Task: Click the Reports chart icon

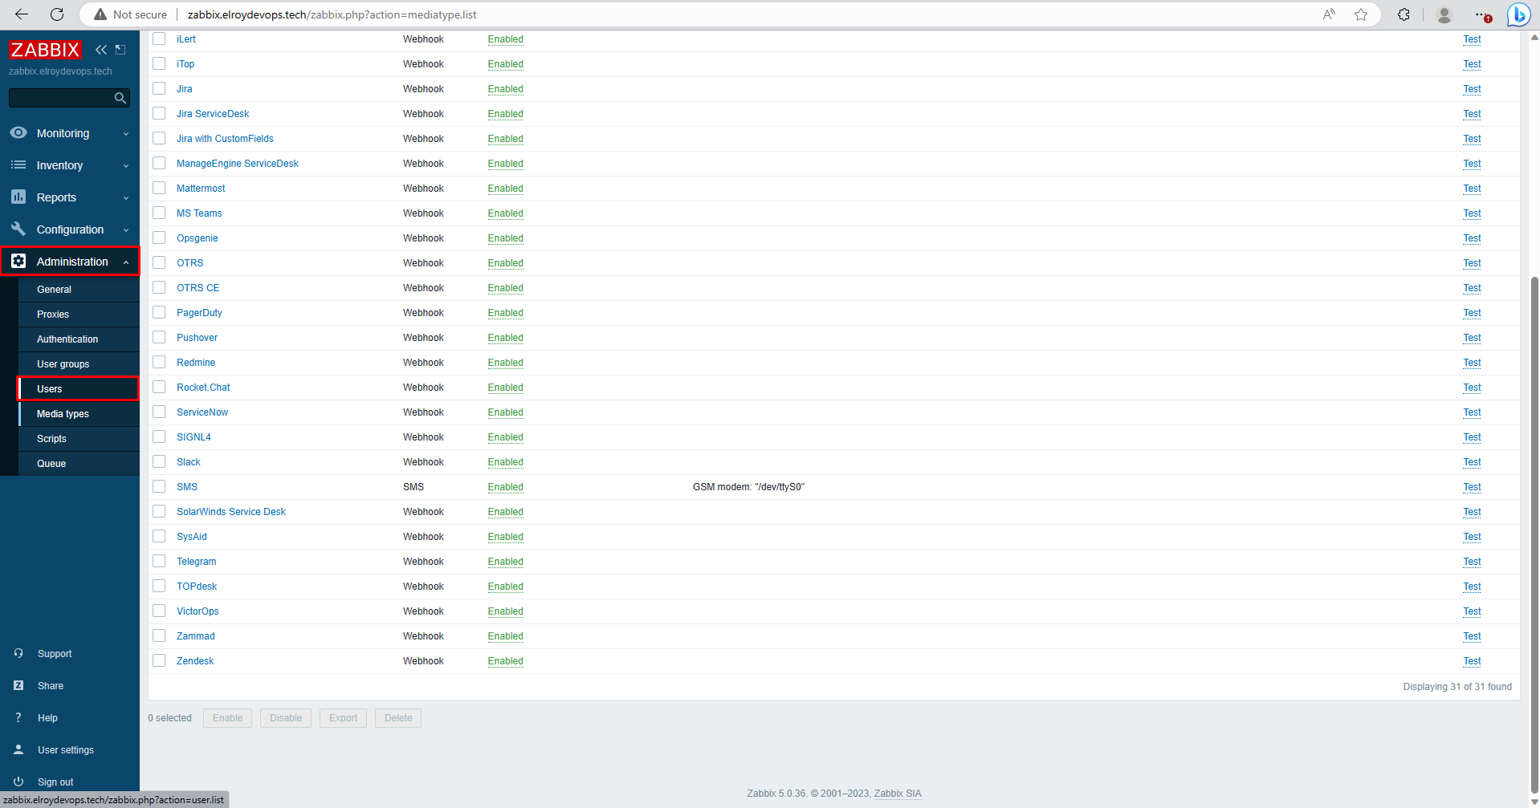Action: coord(18,197)
